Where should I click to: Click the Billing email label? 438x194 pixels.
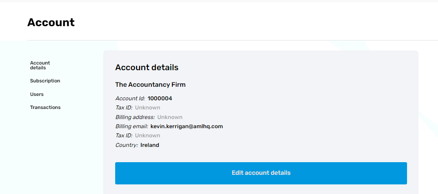pos(131,126)
